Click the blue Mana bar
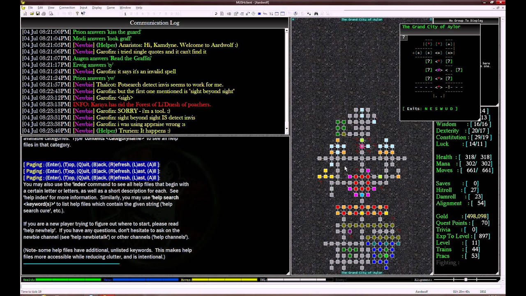 145,280
